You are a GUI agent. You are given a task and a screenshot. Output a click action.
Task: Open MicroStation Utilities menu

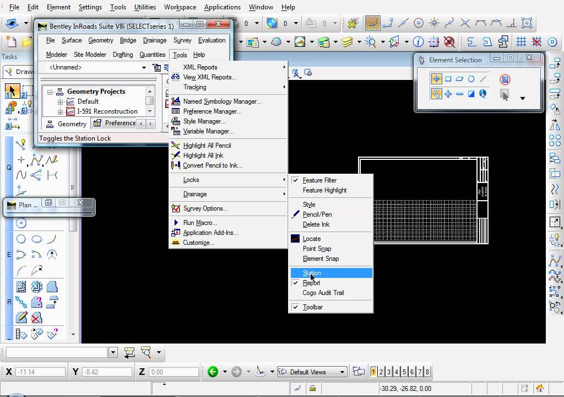[145, 7]
